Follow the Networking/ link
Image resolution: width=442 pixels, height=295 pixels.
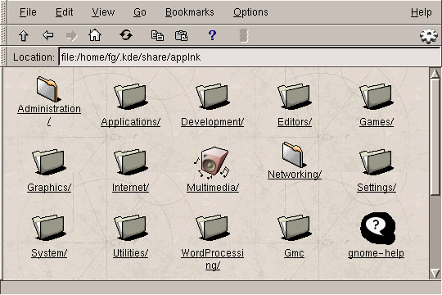point(295,175)
